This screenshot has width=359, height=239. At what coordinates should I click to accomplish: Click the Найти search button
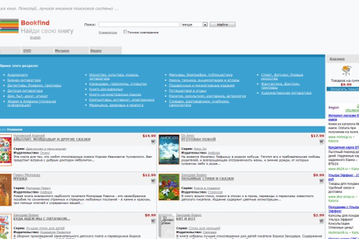click(222, 24)
